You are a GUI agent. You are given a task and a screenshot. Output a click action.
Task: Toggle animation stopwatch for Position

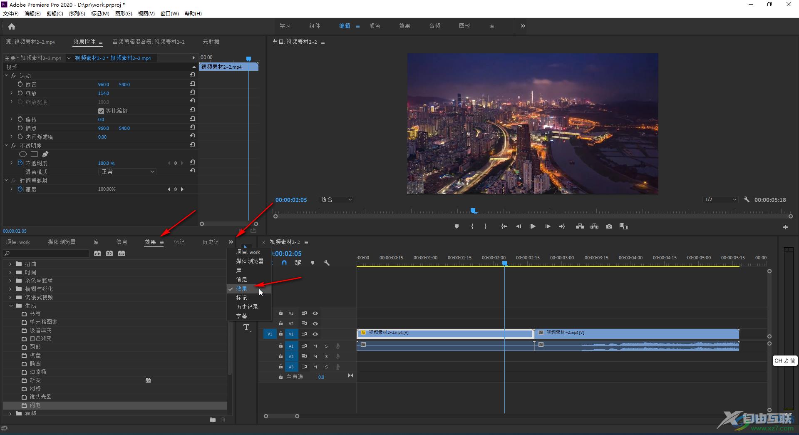[20, 84]
